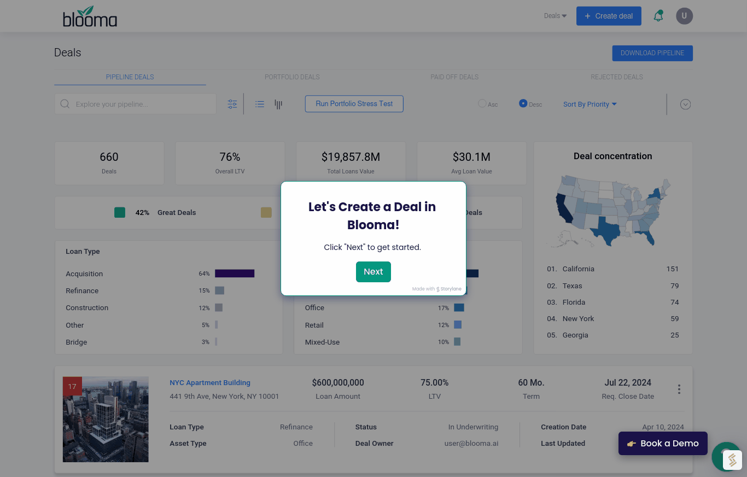Viewport: 747px width, 477px height.
Task: Expand the circled chevron toggle
Action: click(x=685, y=104)
